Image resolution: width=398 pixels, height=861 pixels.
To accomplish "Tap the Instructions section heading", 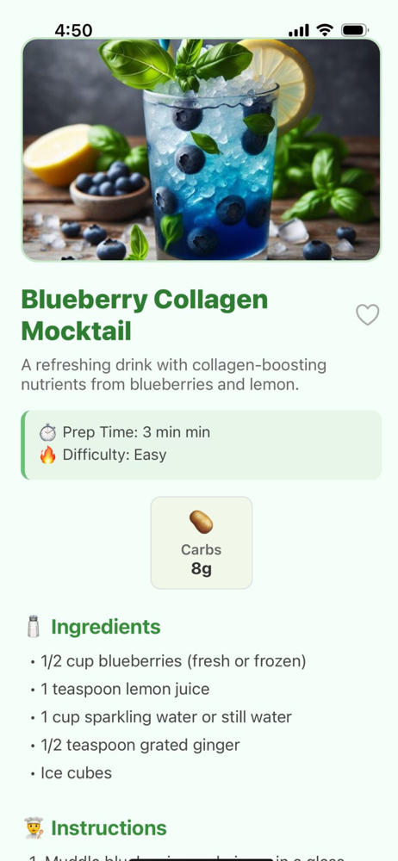I will click(109, 828).
